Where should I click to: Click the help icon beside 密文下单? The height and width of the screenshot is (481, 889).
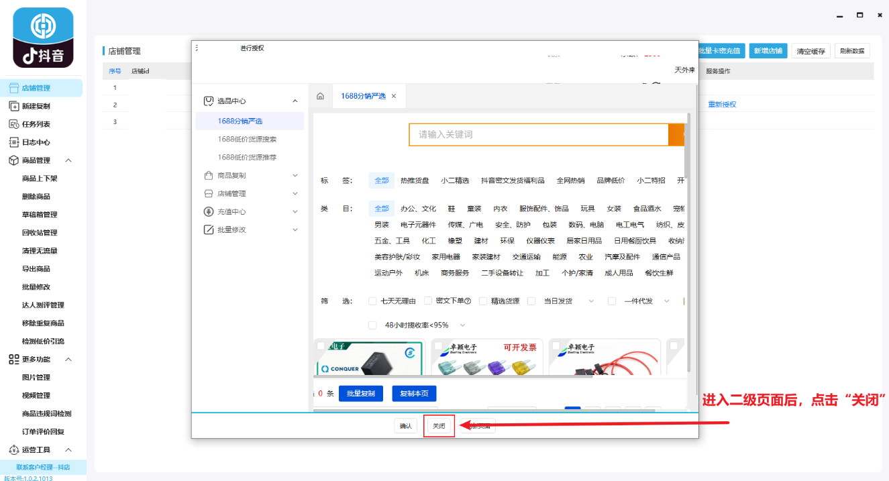pyautogui.click(x=468, y=301)
